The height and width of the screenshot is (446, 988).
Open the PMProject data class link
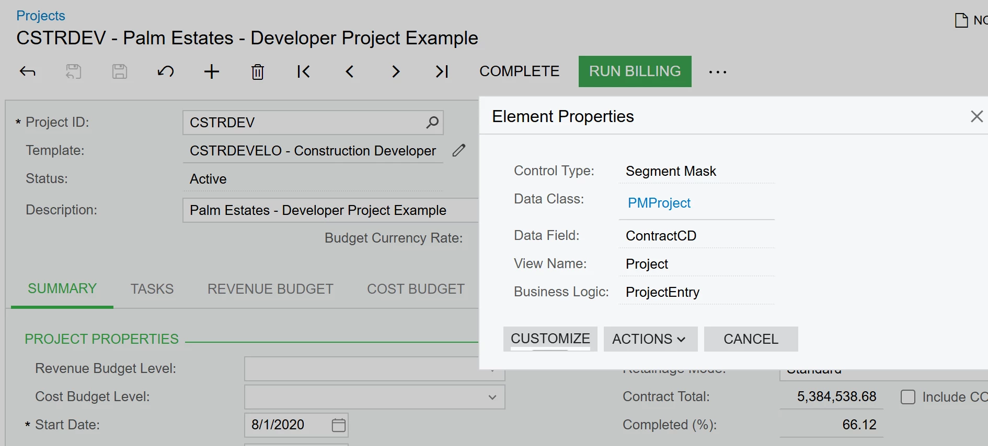pyautogui.click(x=659, y=203)
